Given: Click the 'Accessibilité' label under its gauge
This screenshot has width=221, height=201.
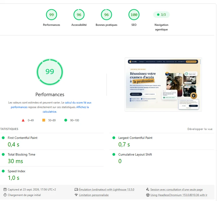Looking at the screenshot, I should pos(79,25).
